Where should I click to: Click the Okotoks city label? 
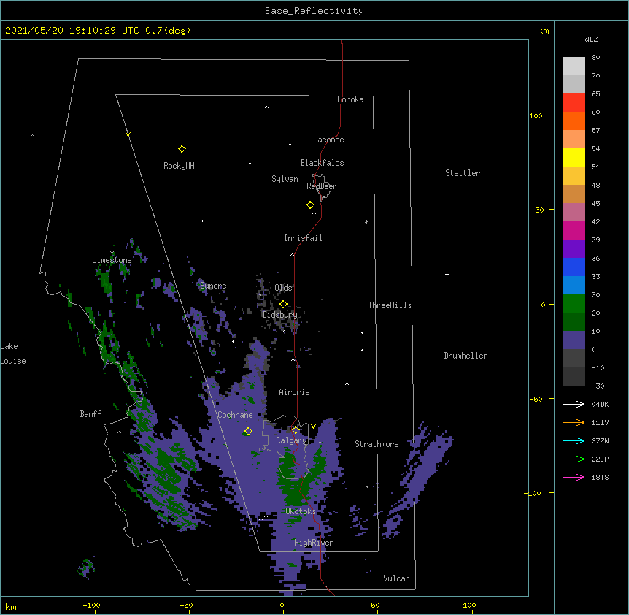coord(301,511)
